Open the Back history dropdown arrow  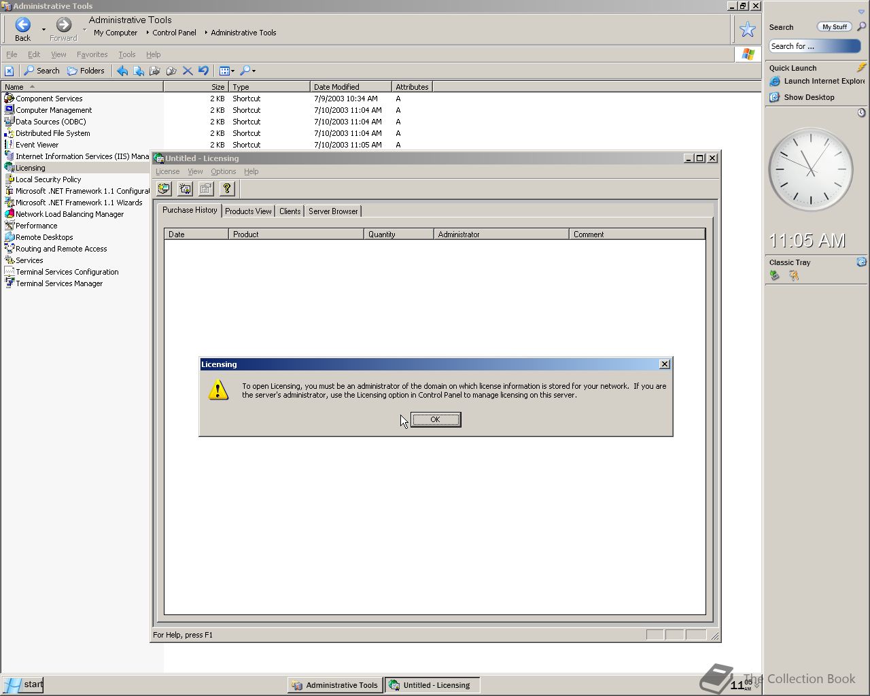click(x=43, y=29)
